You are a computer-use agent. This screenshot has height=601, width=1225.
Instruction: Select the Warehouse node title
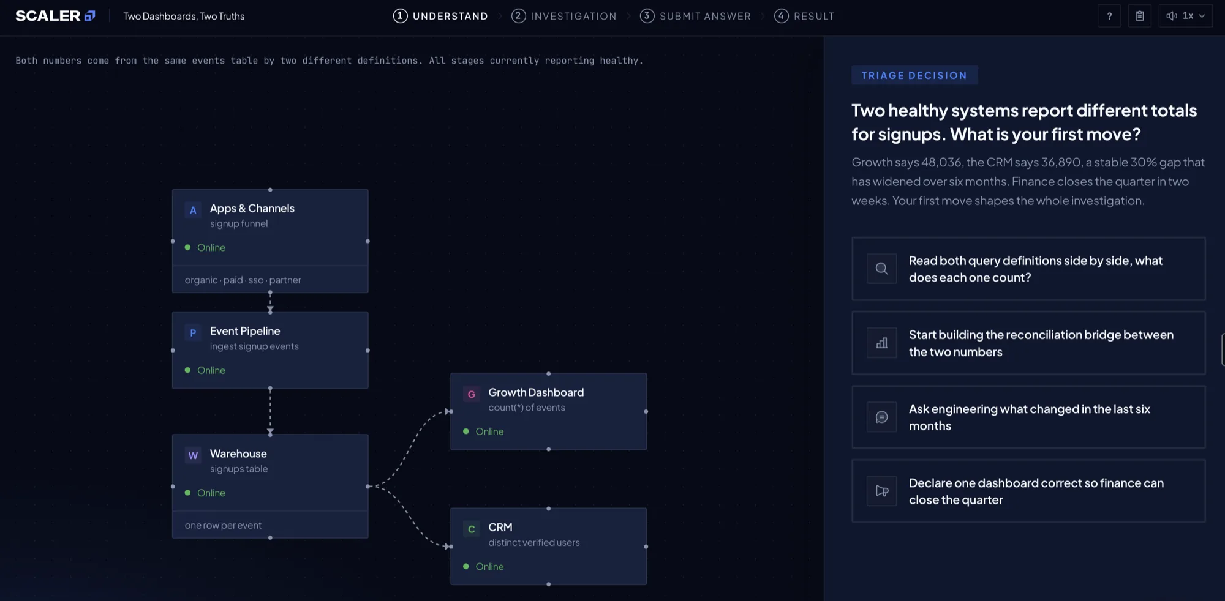[x=238, y=454]
